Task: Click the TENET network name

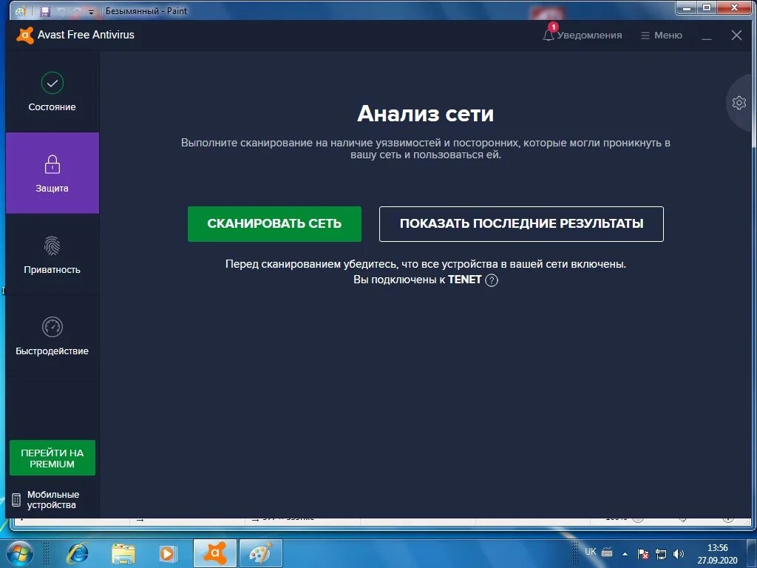Action: (464, 280)
